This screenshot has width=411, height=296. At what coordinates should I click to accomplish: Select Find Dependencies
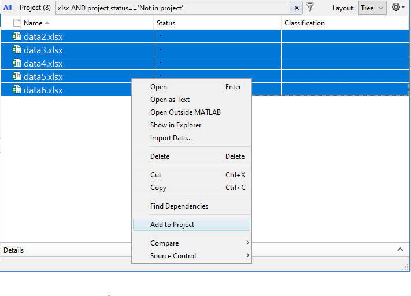click(191, 206)
